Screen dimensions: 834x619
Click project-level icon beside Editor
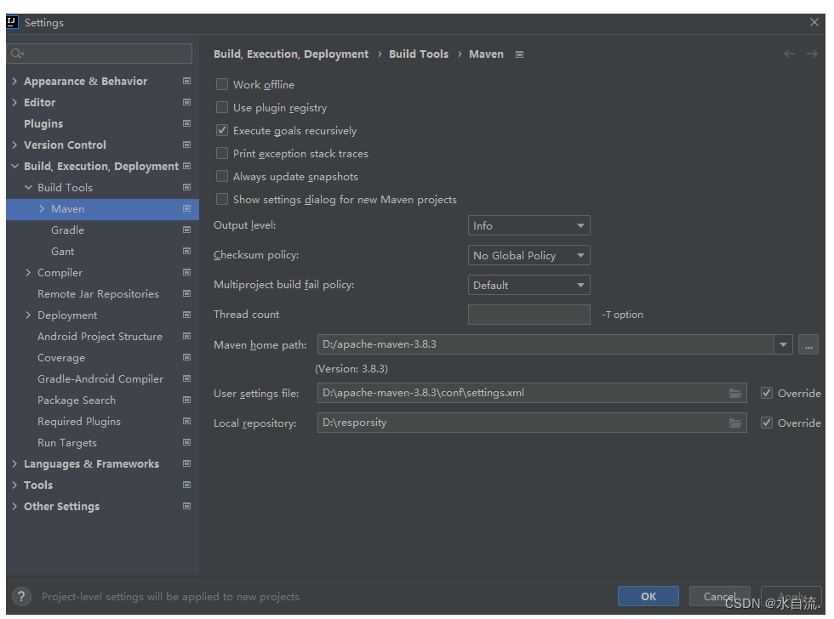click(x=186, y=102)
